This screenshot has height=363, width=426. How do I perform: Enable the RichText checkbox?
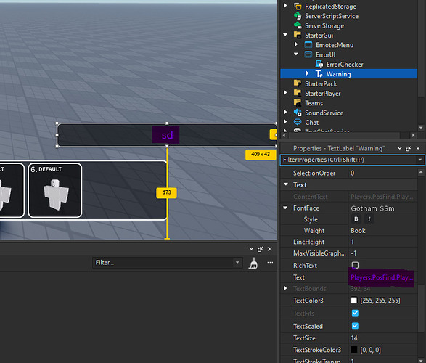(355, 265)
